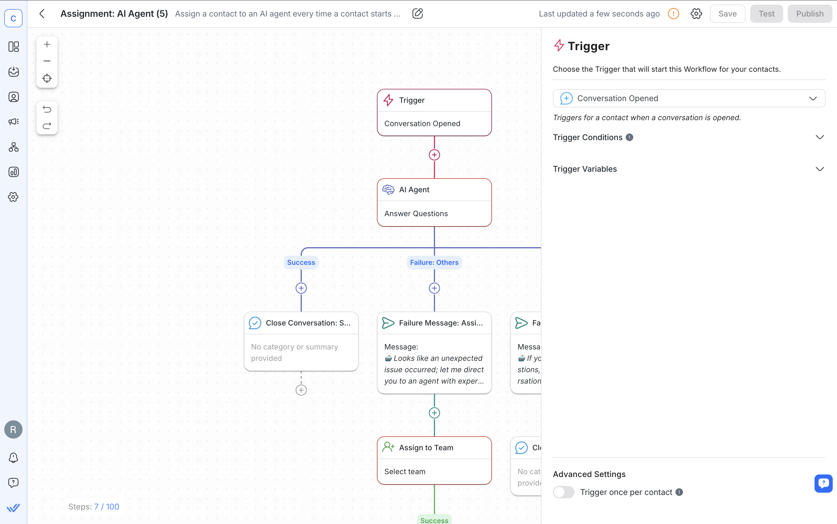This screenshot has height=524, width=837.
Task: Click the Test button
Action: [x=766, y=13]
